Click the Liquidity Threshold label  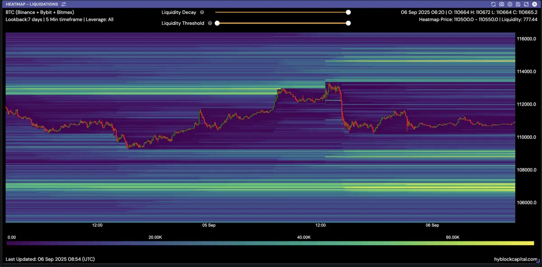(183, 23)
